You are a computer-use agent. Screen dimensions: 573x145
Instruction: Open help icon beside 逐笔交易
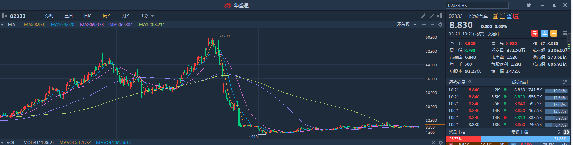[x=470, y=82]
